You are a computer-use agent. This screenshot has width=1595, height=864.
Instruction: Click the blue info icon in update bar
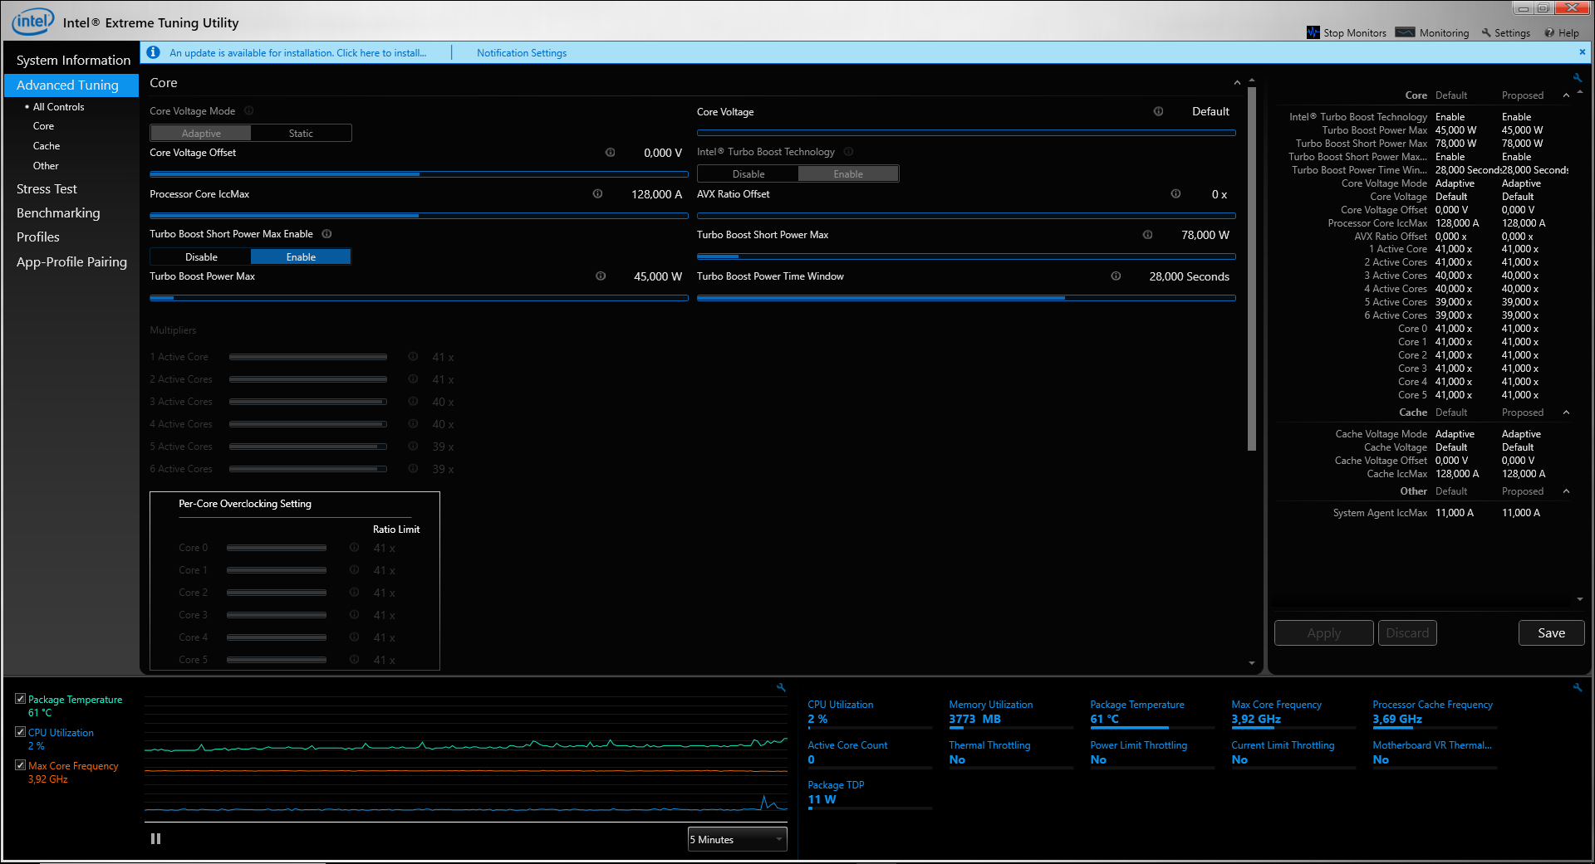153,52
